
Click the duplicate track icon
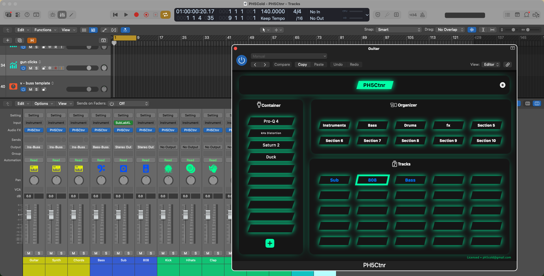tap(20, 40)
